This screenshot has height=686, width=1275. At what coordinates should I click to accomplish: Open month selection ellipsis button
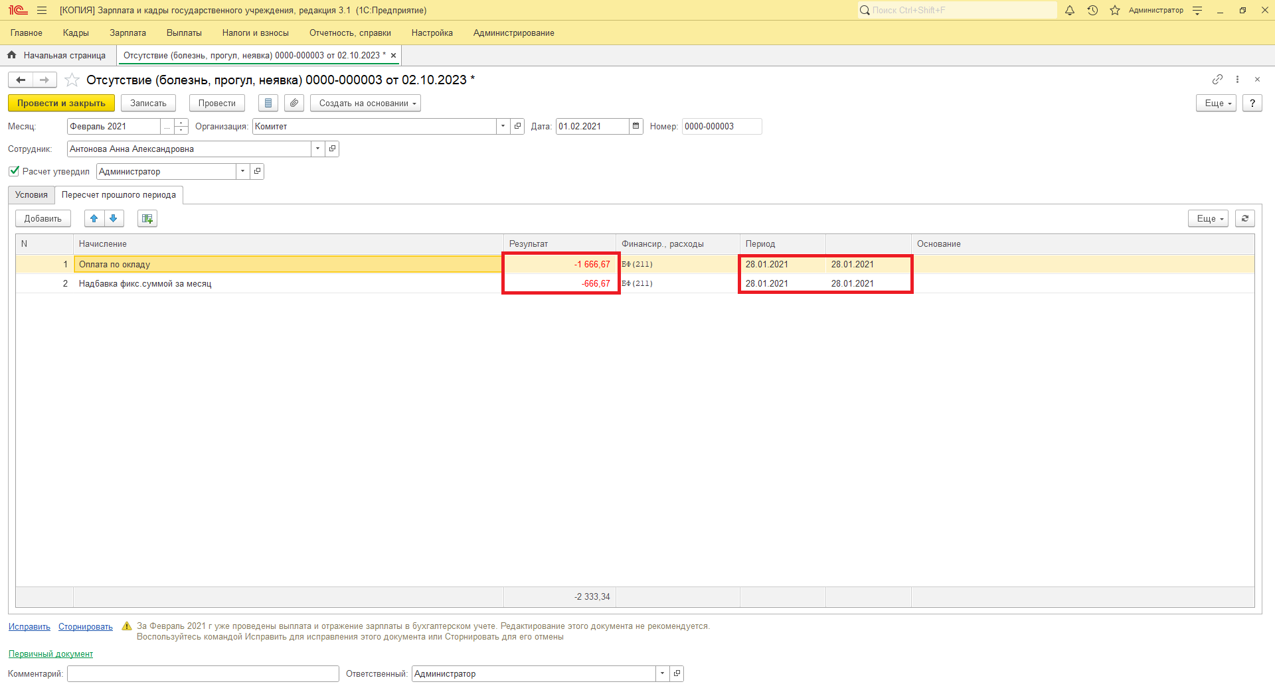pyautogui.click(x=167, y=126)
